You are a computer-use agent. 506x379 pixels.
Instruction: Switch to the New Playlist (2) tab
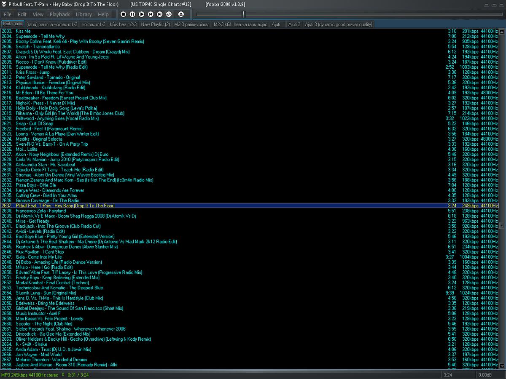(155, 24)
